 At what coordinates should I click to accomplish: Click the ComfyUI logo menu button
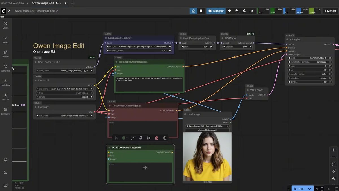point(4,11)
